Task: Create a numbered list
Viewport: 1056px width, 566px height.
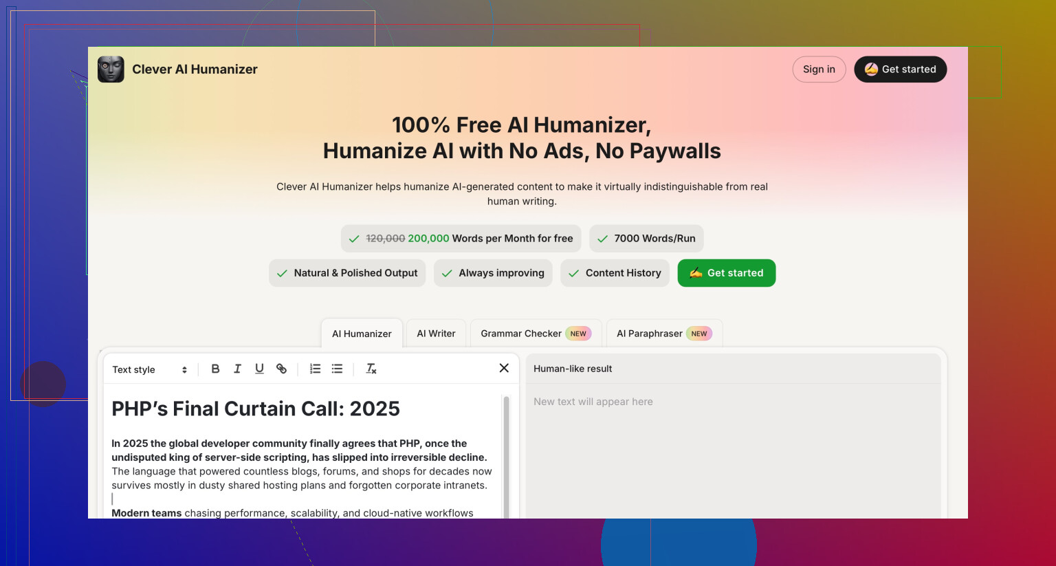Action: pyautogui.click(x=315, y=369)
